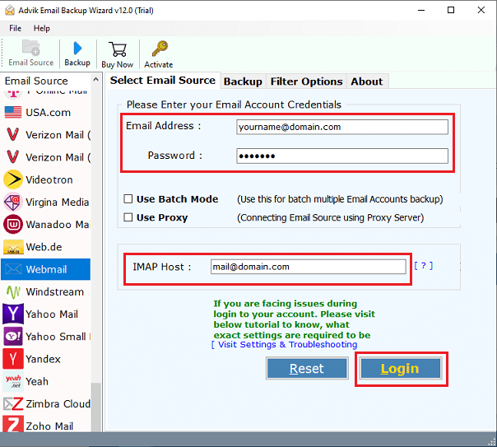Image resolution: width=497 pixels, height=447 pixels.
Task: Click the Advik app icon in title bar
Action: point(10,10)
